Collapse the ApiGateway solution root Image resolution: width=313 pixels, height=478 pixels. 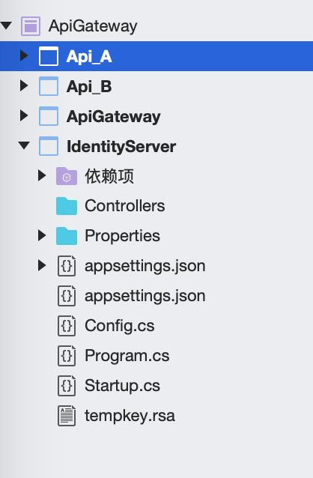pyautogui.click(x=6, y=25)
